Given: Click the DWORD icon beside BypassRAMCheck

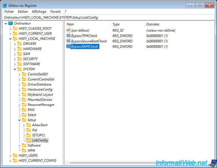Looking at the screenshot, I should click(68, 46).
